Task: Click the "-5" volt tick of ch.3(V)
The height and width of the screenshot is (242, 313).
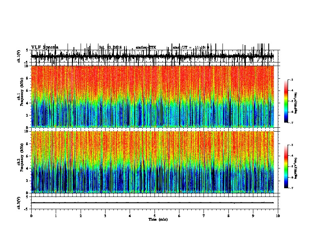Action: 26,209
